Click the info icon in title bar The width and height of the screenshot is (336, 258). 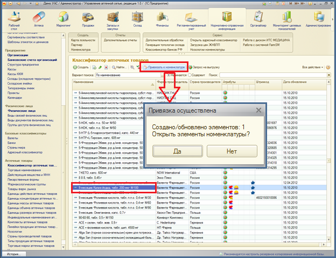click(310, 3)
